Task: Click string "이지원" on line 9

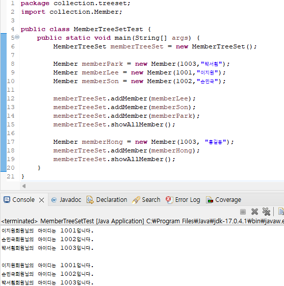Action: [207, 72]
